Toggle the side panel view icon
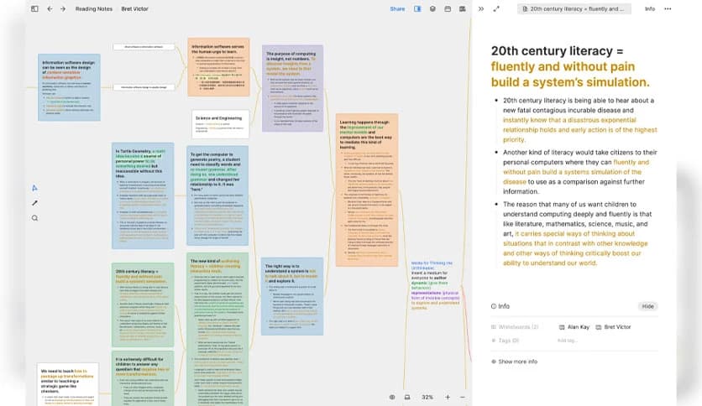The image size is (702, 406). [x=417, y=9]
